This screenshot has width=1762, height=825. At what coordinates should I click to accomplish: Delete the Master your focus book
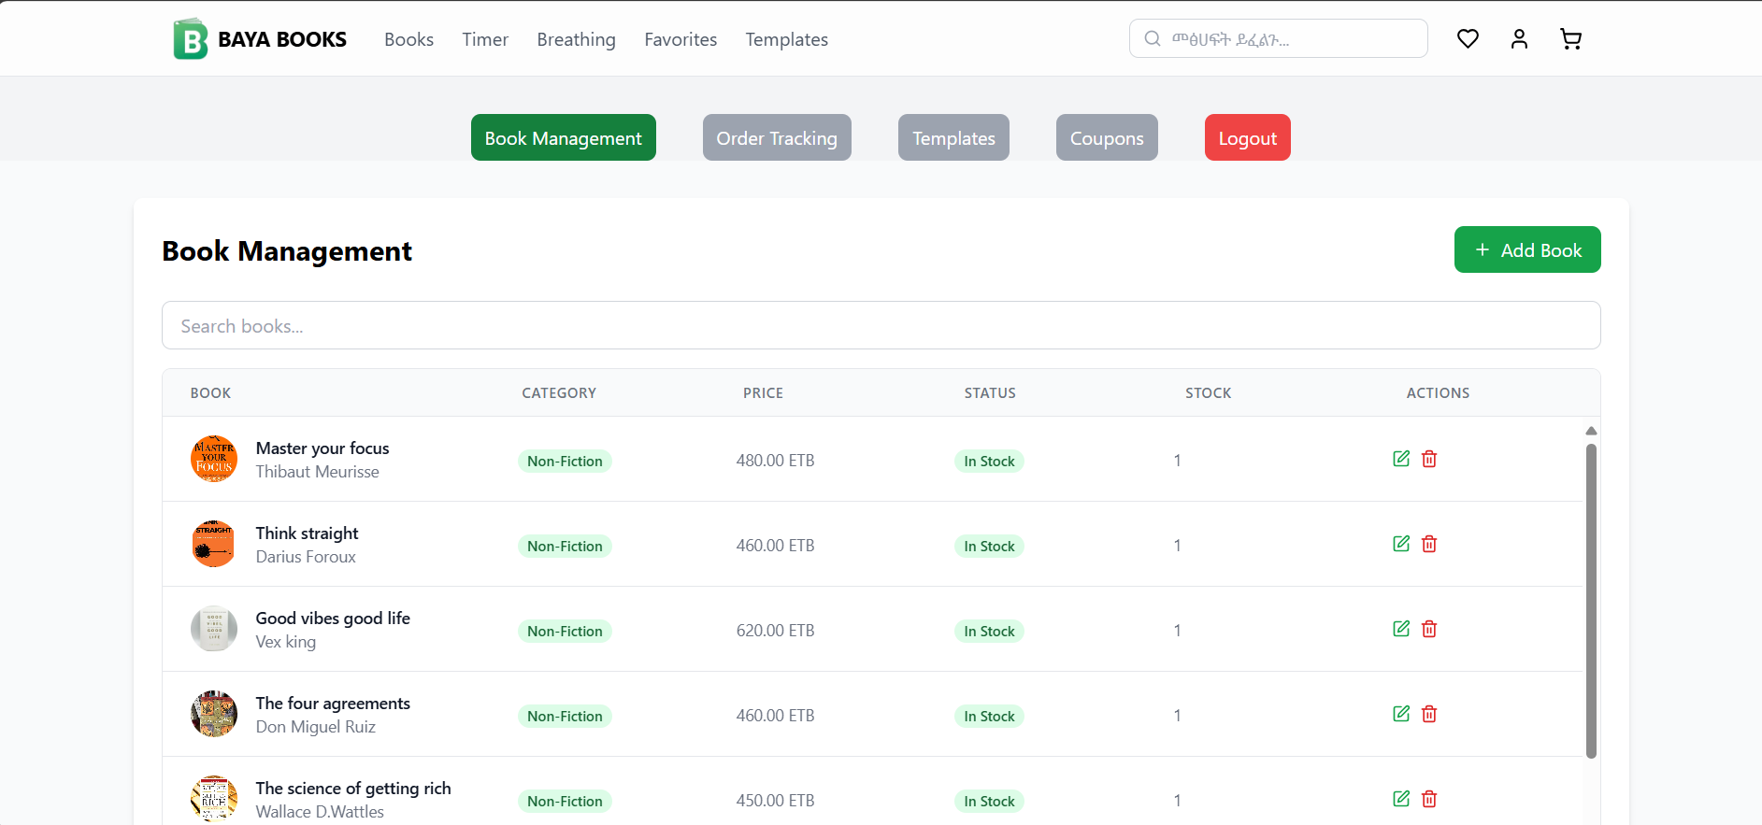pos(1429,459)
